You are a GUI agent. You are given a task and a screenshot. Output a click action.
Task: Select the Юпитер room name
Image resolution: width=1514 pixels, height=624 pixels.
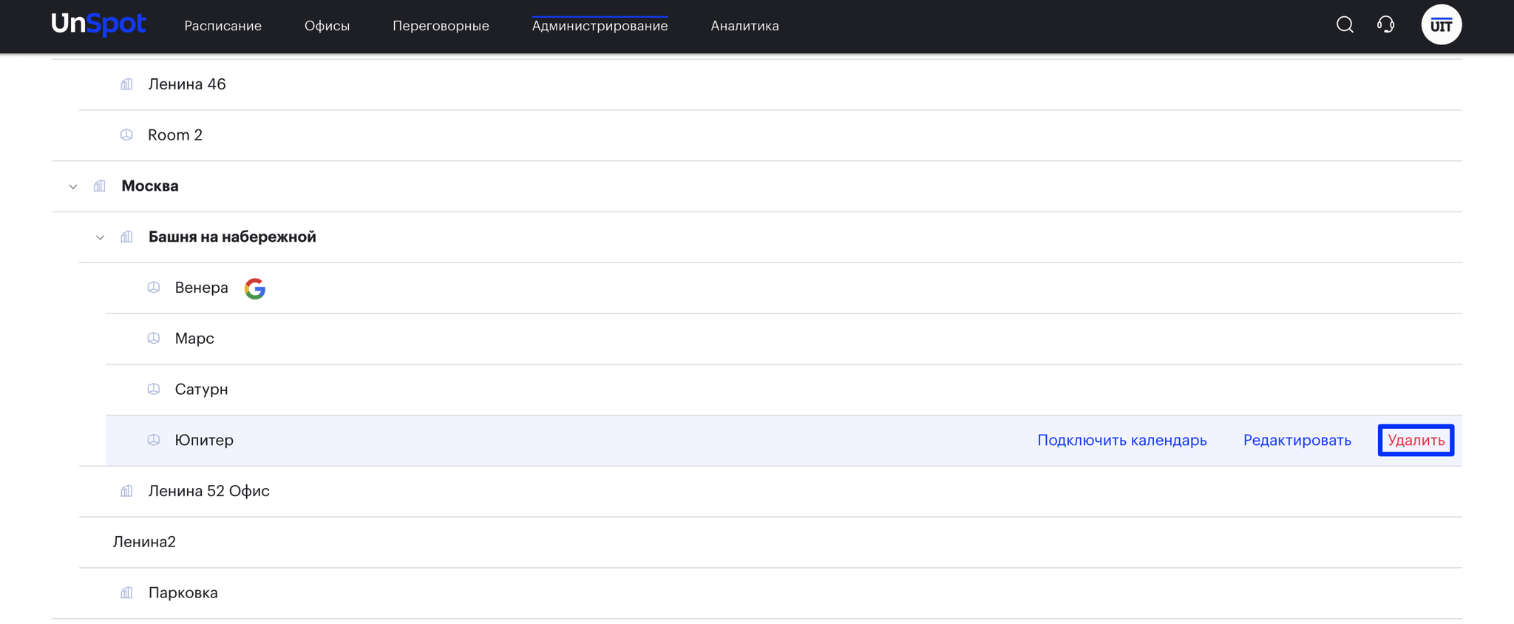[x=204, y=441]
